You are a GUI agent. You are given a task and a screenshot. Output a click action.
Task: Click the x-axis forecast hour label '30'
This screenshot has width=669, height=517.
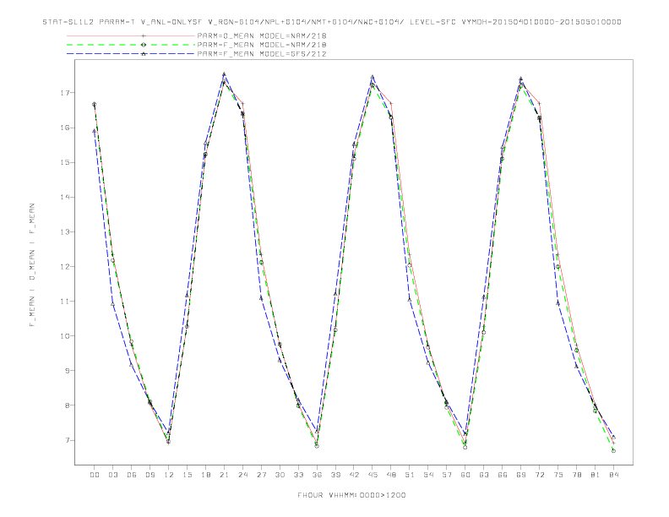(280, 475)
